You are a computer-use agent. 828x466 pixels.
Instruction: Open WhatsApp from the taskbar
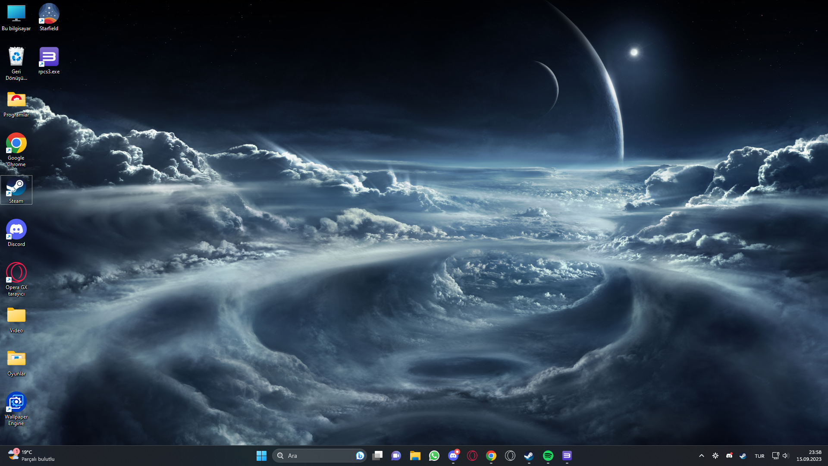434,456
